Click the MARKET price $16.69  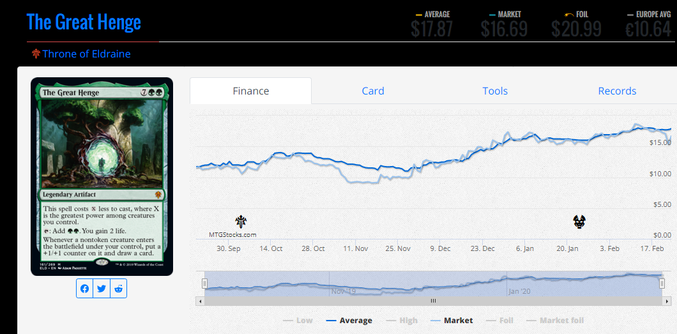(504, 29)
